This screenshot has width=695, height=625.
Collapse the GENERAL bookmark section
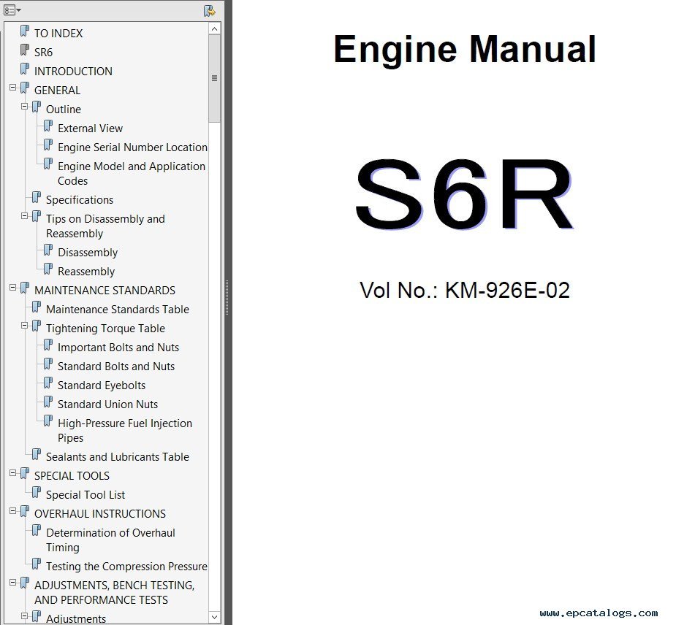[x=13, y=88]
